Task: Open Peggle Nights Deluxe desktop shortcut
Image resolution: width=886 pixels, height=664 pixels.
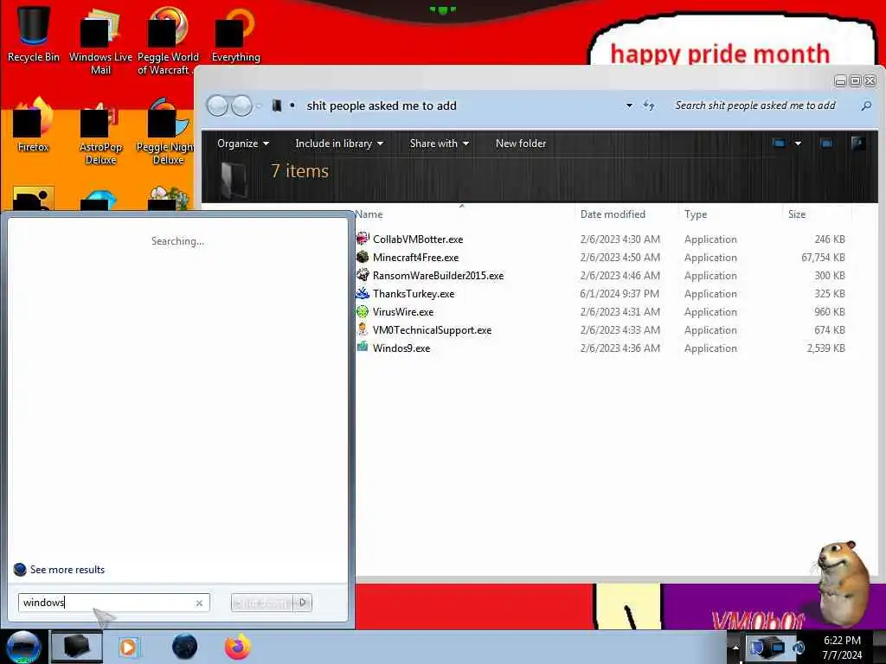Action: pyautogui.click(x=167, y=133)
